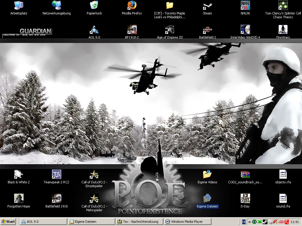This screenshot has width=302, height=226.
Task: Open the green clover eye tray icon
Action: (x=255, y=222)
